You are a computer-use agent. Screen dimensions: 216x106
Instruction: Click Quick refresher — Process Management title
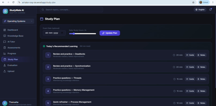click(x=72, y=102)
